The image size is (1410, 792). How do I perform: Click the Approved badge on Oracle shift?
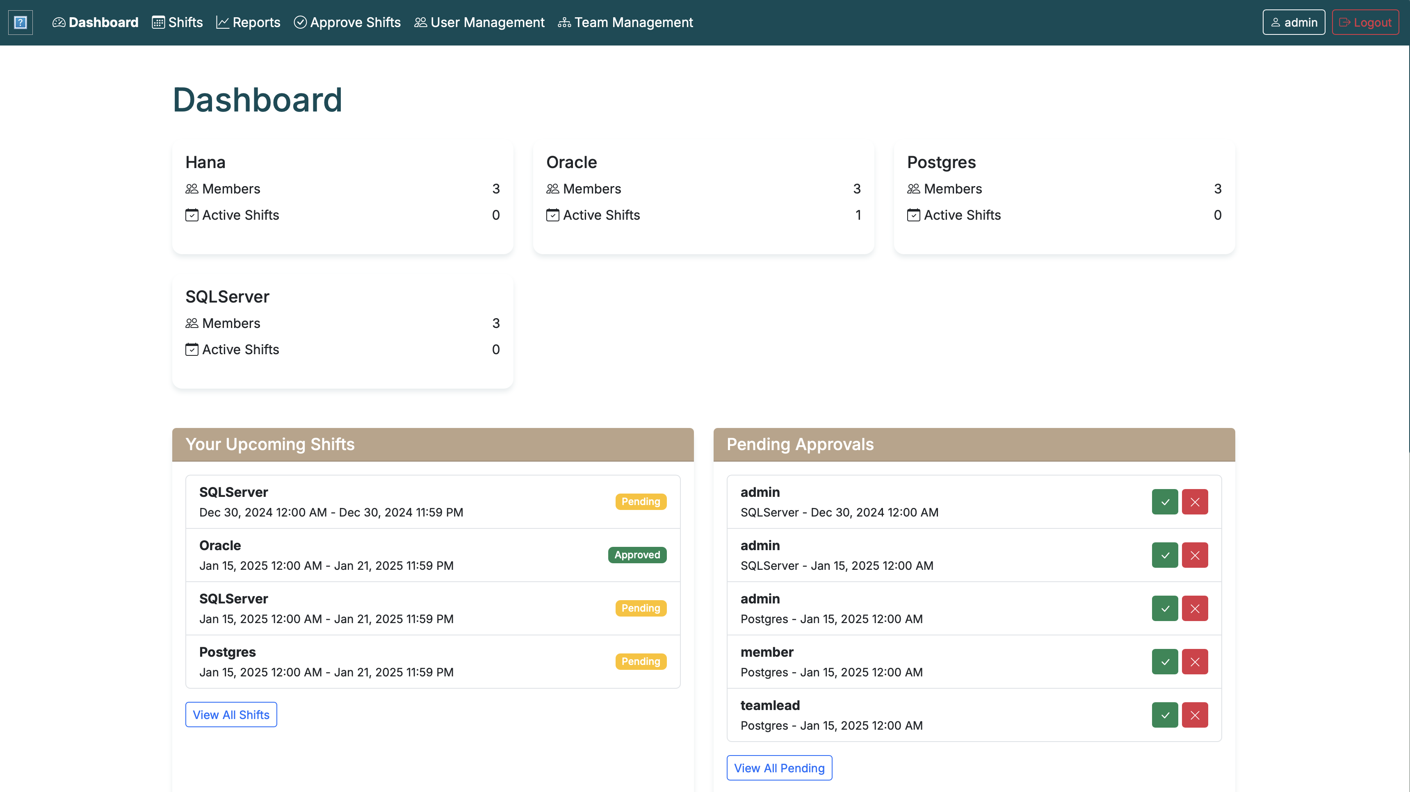point(637,555)
